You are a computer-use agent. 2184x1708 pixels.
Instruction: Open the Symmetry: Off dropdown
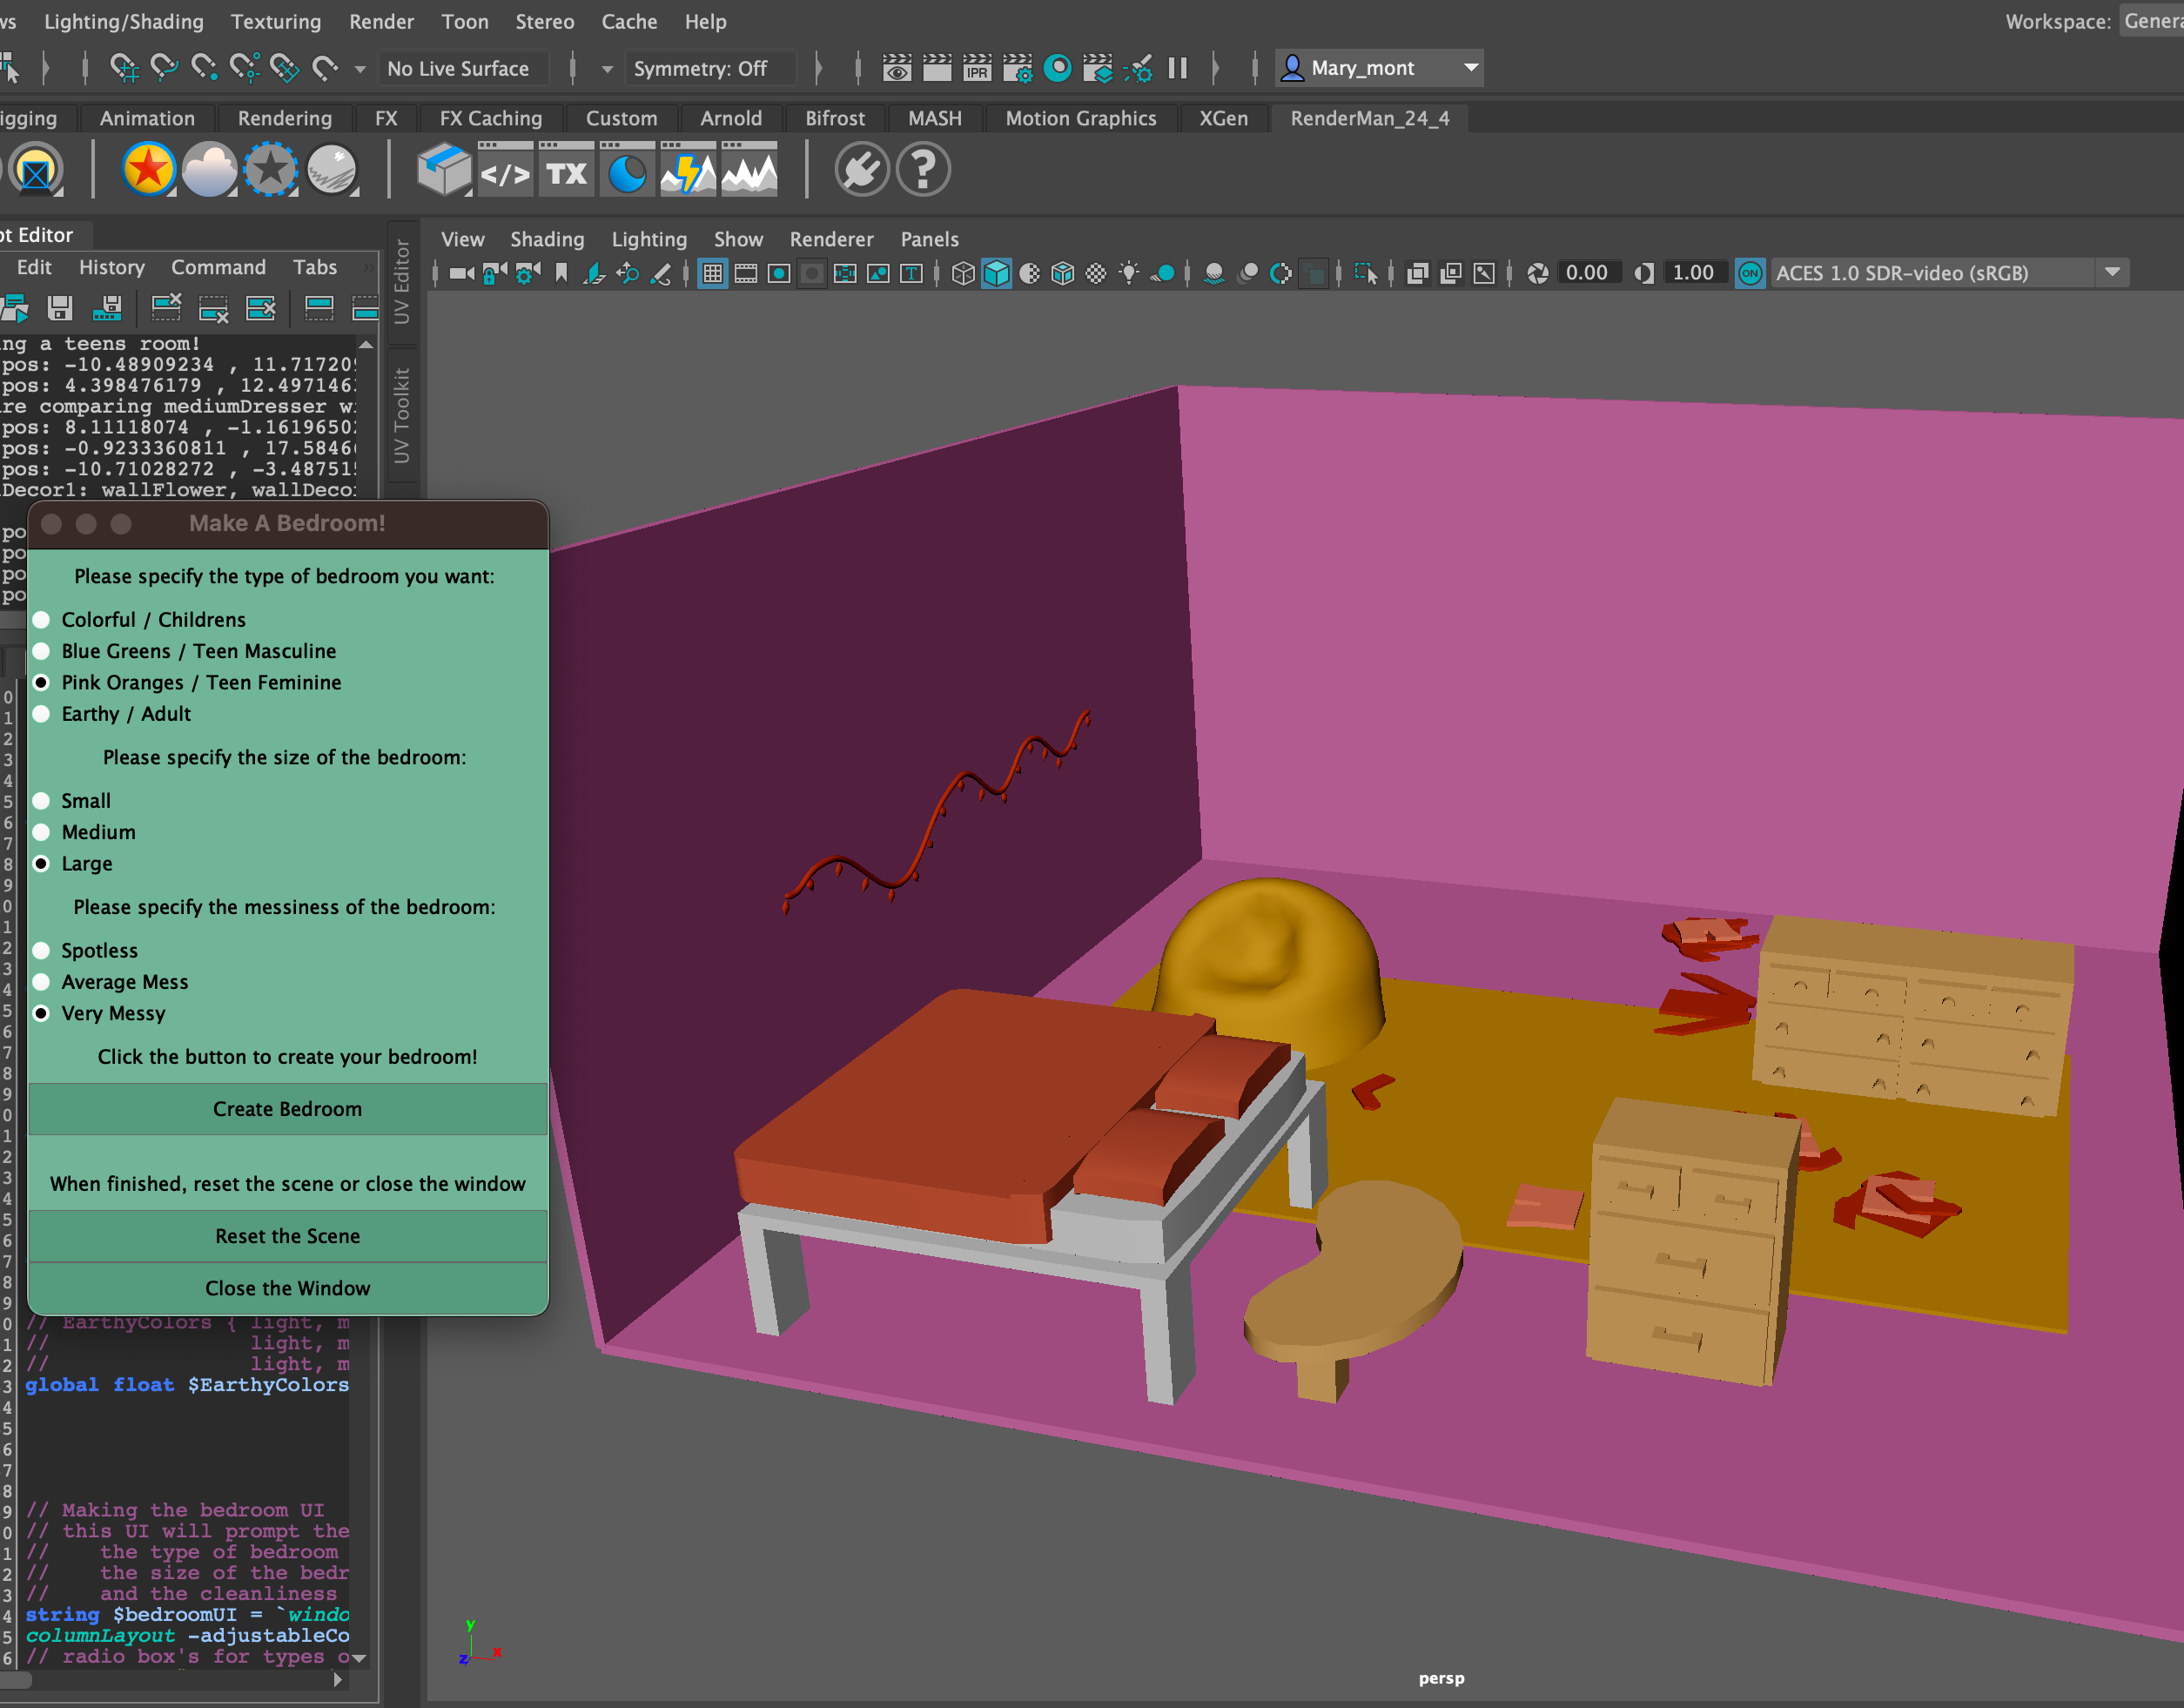tap(700, 68)
